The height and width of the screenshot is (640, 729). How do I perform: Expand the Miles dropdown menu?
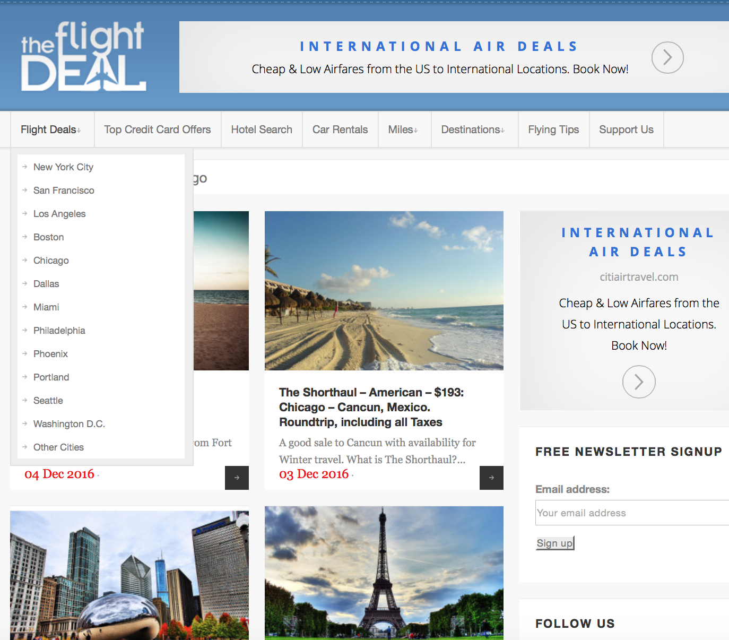[x=404, y=129]
